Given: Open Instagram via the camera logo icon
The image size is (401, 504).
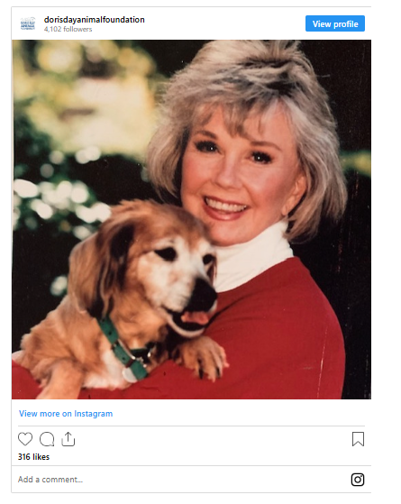Looking at the screenshot, I should (x=358, y=480).
